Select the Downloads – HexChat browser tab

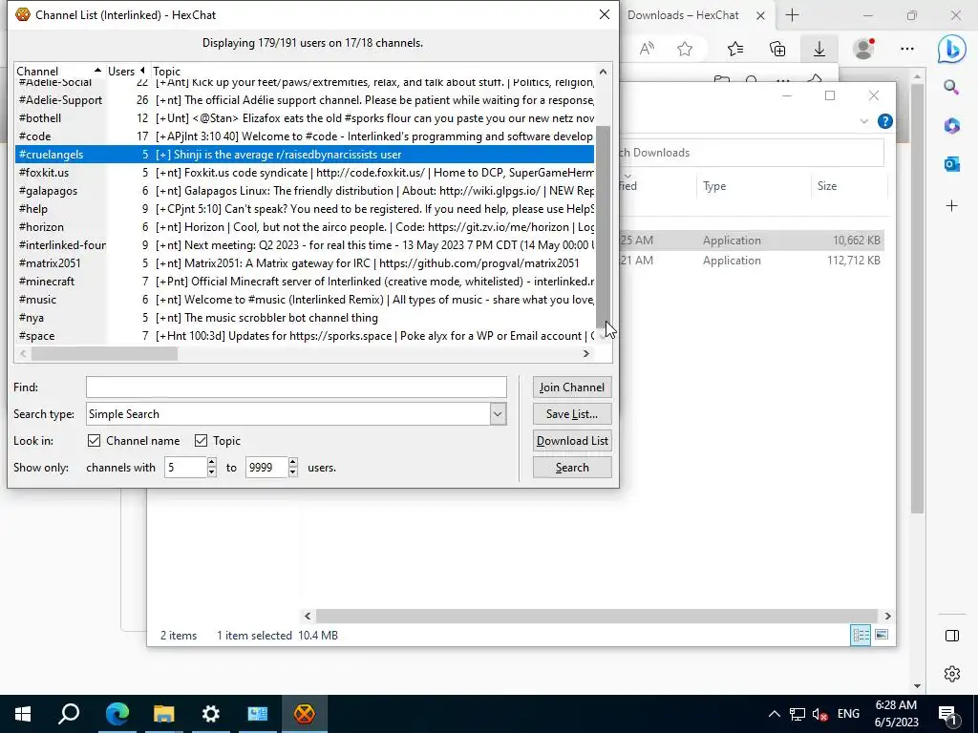683,15
